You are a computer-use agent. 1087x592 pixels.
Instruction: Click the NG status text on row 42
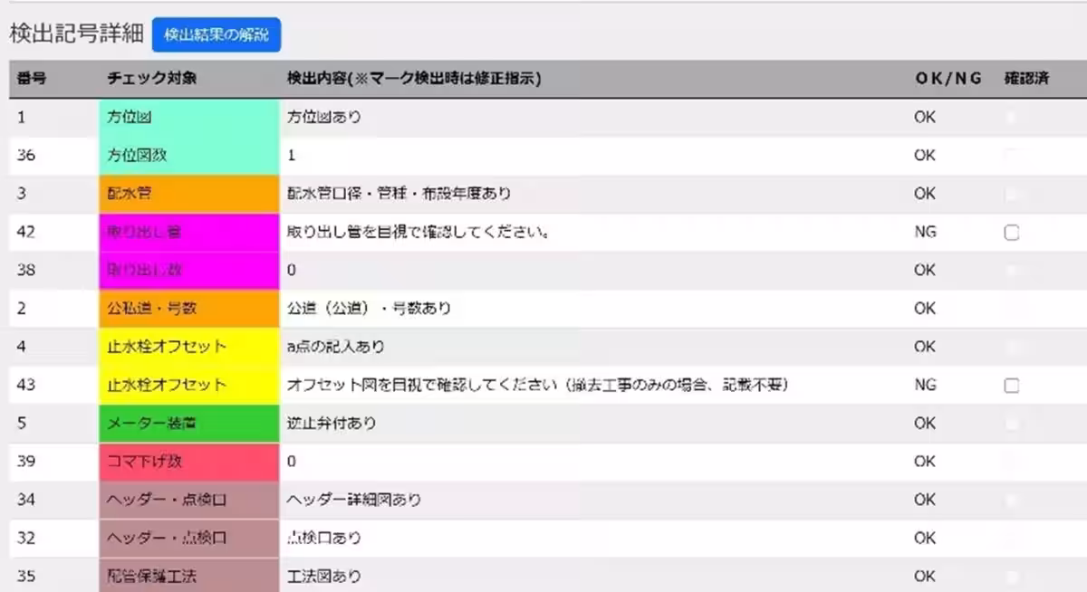[925, 231]
